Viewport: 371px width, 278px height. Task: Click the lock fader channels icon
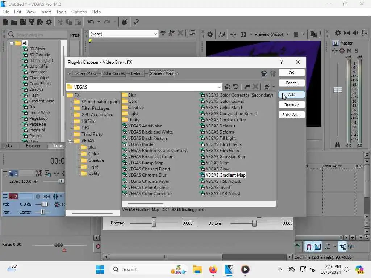click(338, 145)
